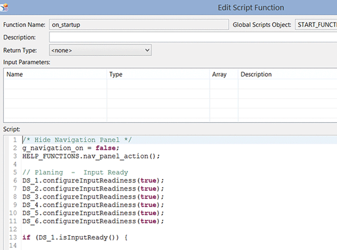The height and width of the screenshot is (250, 337).
Task: Click the application icon in the title bar
Action: [x=4, y=6]
